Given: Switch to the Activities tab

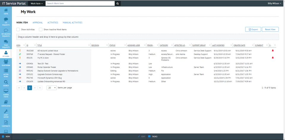Looking at the screenshot, I should click(x=53, y=23).
